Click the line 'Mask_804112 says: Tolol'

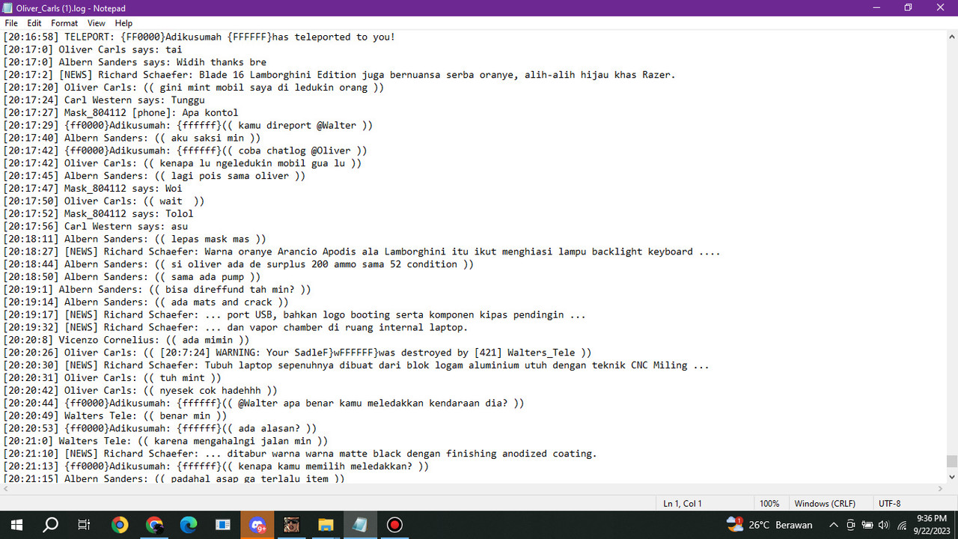pos(98,213)
